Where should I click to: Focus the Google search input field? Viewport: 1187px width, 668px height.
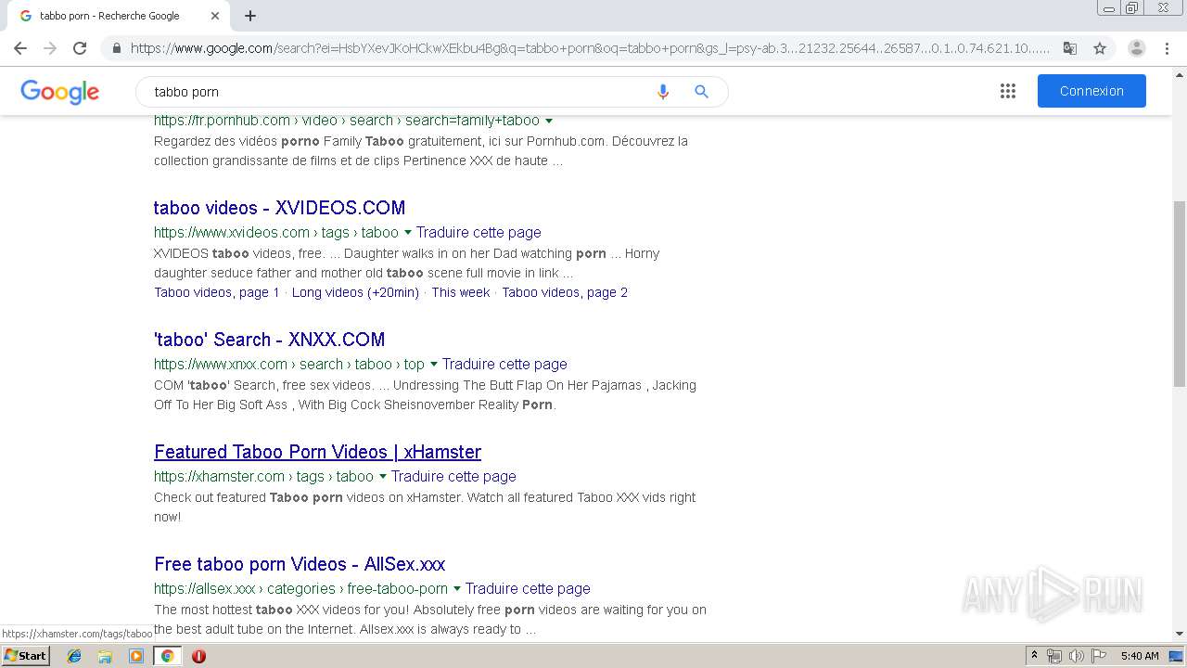(x=399, y=92)
